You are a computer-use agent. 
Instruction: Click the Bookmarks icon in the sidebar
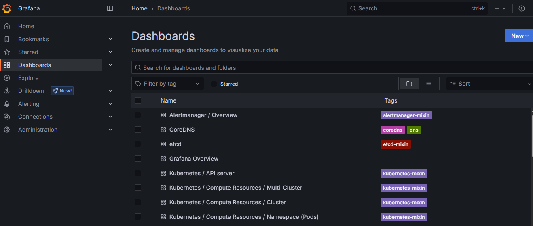tap(7, 39)
